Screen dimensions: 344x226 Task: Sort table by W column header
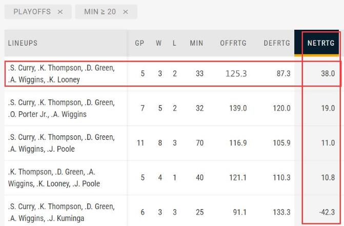pyautogui.click(x=159, y=43)
